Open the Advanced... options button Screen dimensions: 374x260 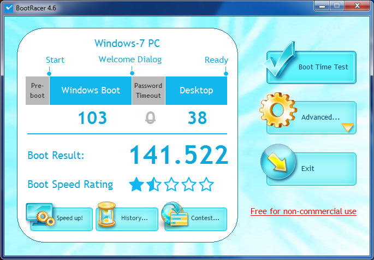pos(311,117)
